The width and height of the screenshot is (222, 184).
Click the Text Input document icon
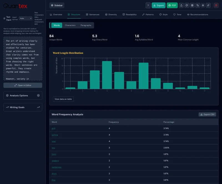click(x=4, y=18)
